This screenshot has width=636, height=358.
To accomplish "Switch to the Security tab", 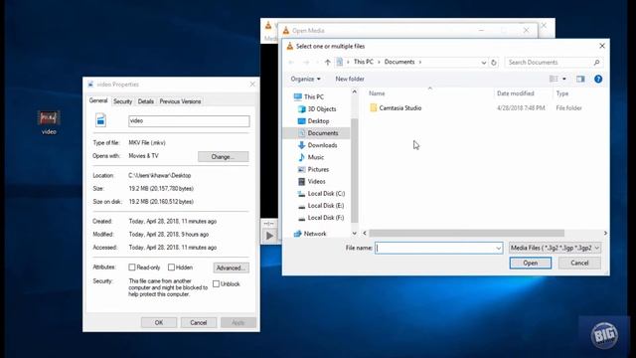I will 122,101.
